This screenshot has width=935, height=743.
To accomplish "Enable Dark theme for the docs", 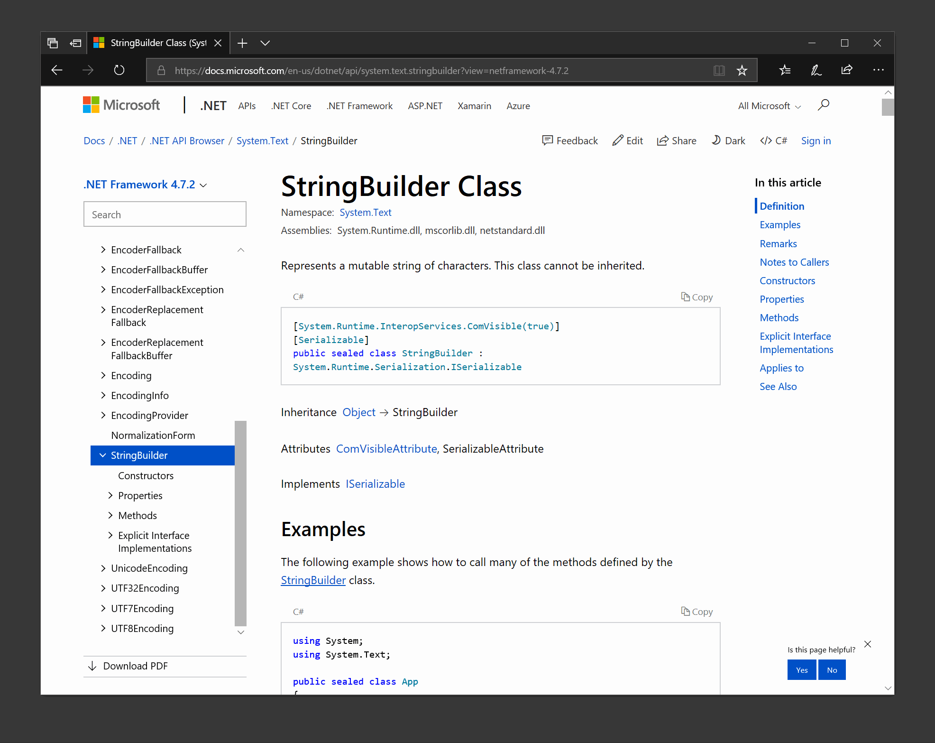I will [728, 140].
